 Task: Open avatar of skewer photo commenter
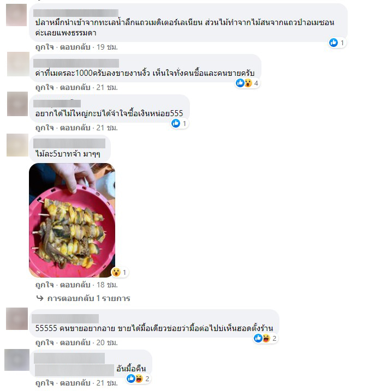(17, 145)
